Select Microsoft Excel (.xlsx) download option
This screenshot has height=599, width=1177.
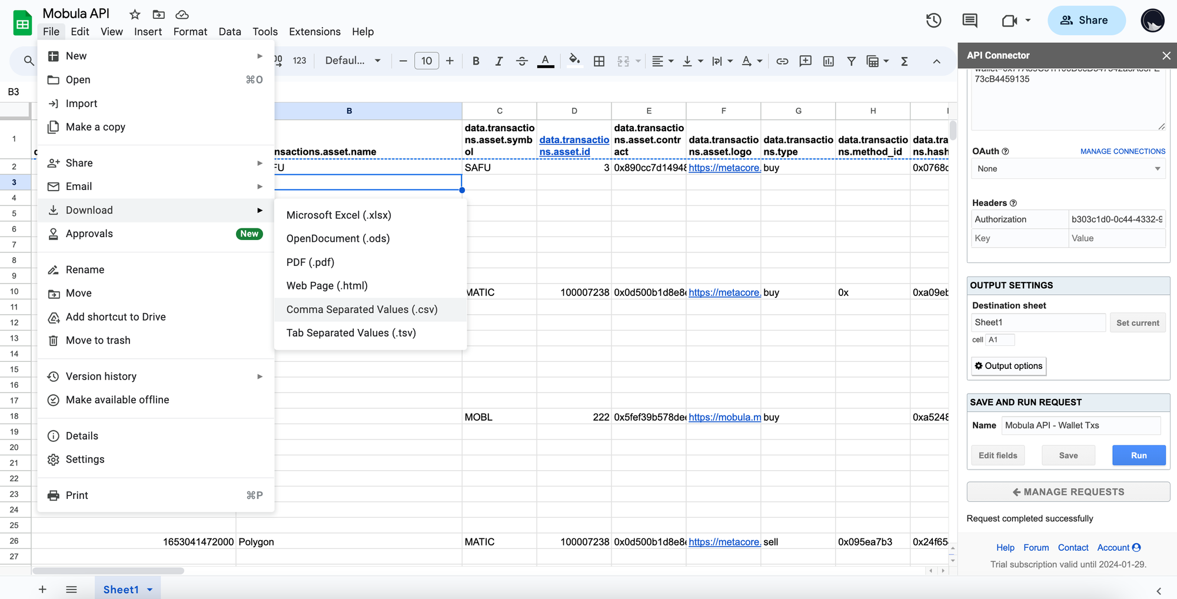(x=370, y=215)
